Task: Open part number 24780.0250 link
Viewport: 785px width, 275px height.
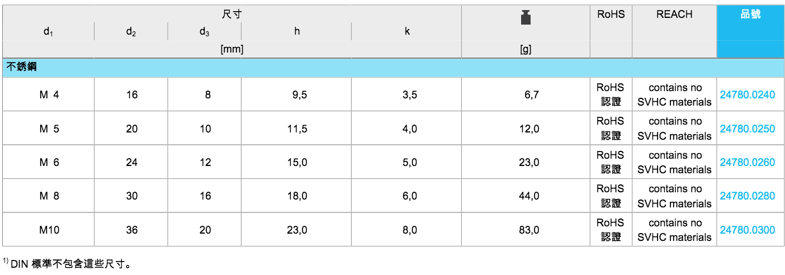Action: point(748,129)
